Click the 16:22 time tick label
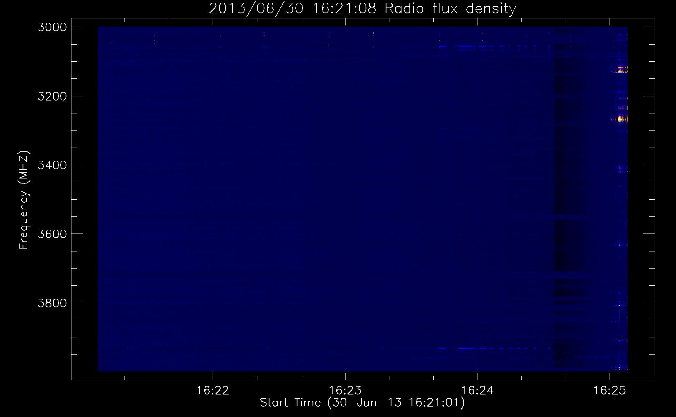The height and width of the screenshot is (417, 676). pyautogui.click(x=213, y=391)
